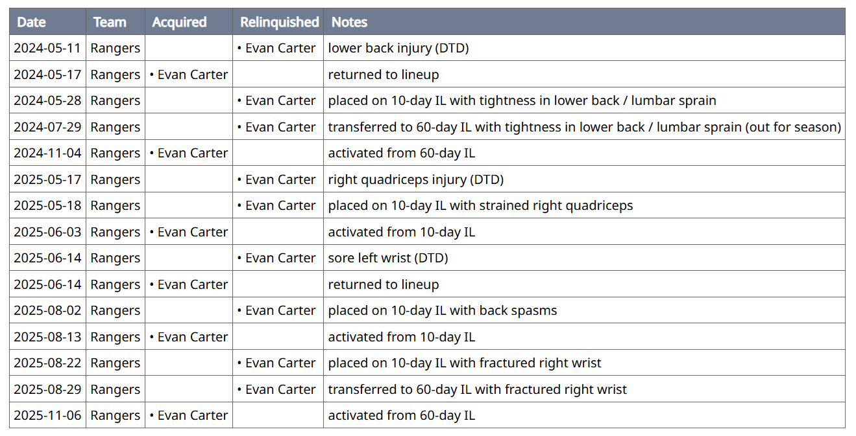Click the Relinquished column header
Viewport: 856px width, 436px height.
[x=279, y=22]
